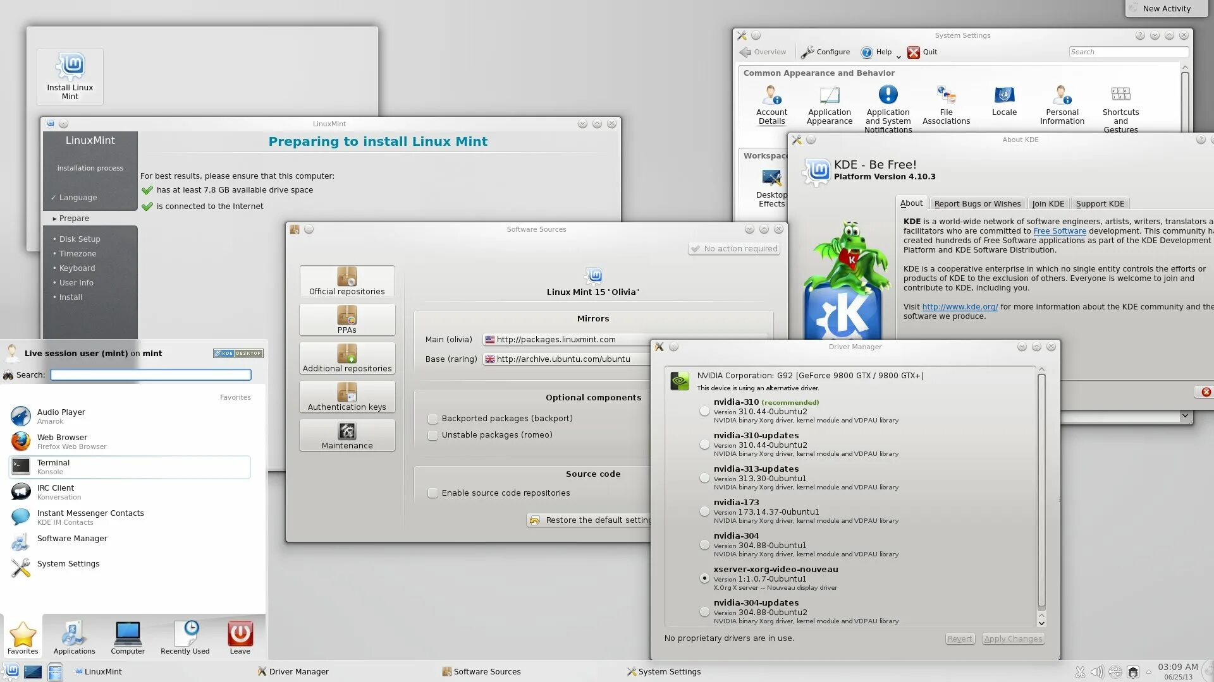This screenshot has width=1214, height=682.
Task: Click the launcher Search field
Action: (150, 375)
